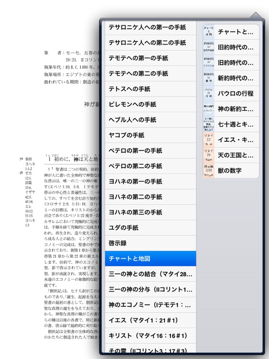Choose 獣の数字 label
Viewport: 269px width, 359px height.
(x=230, y=170)
